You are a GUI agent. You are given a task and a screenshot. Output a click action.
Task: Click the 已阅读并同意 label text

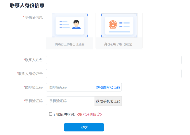[64, 114]
